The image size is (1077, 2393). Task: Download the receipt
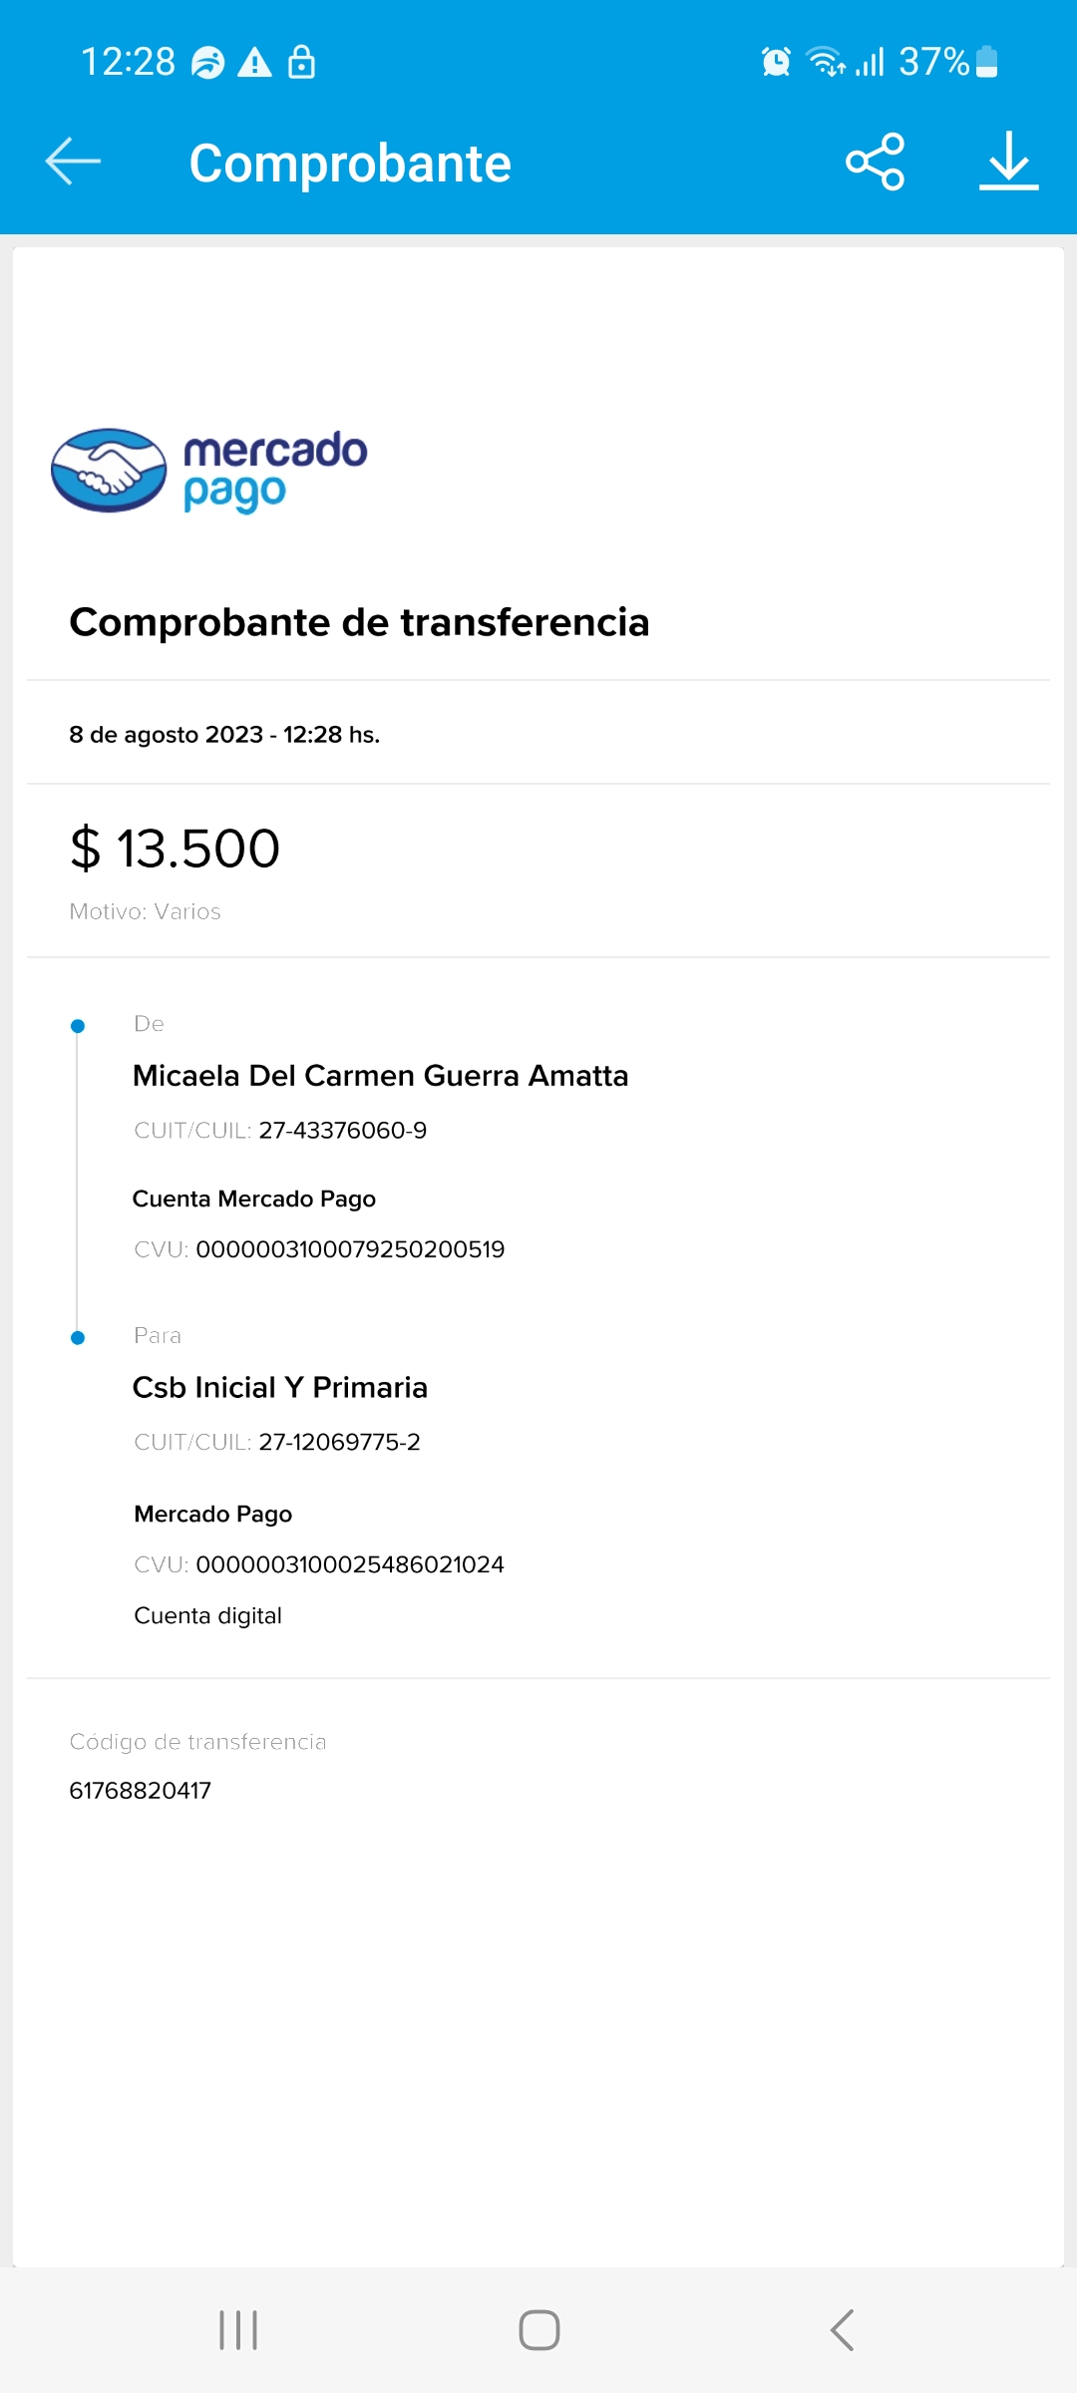point(1008,162)
